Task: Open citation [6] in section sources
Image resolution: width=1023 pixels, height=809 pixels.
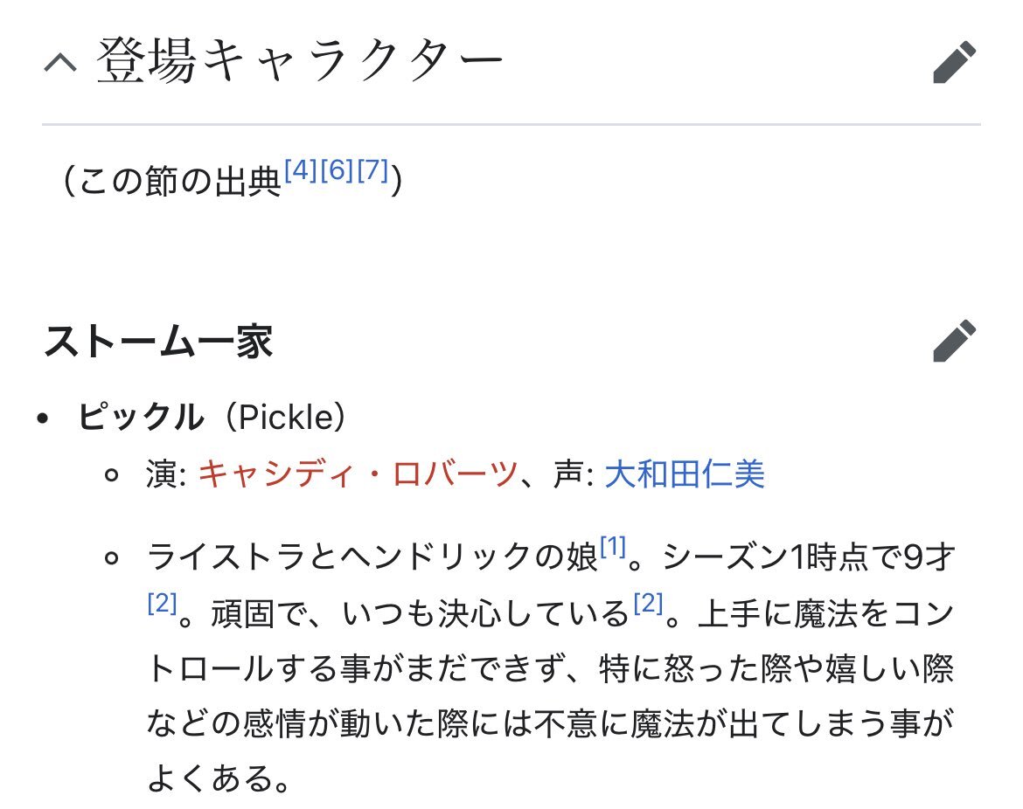Action: [337, 170]
